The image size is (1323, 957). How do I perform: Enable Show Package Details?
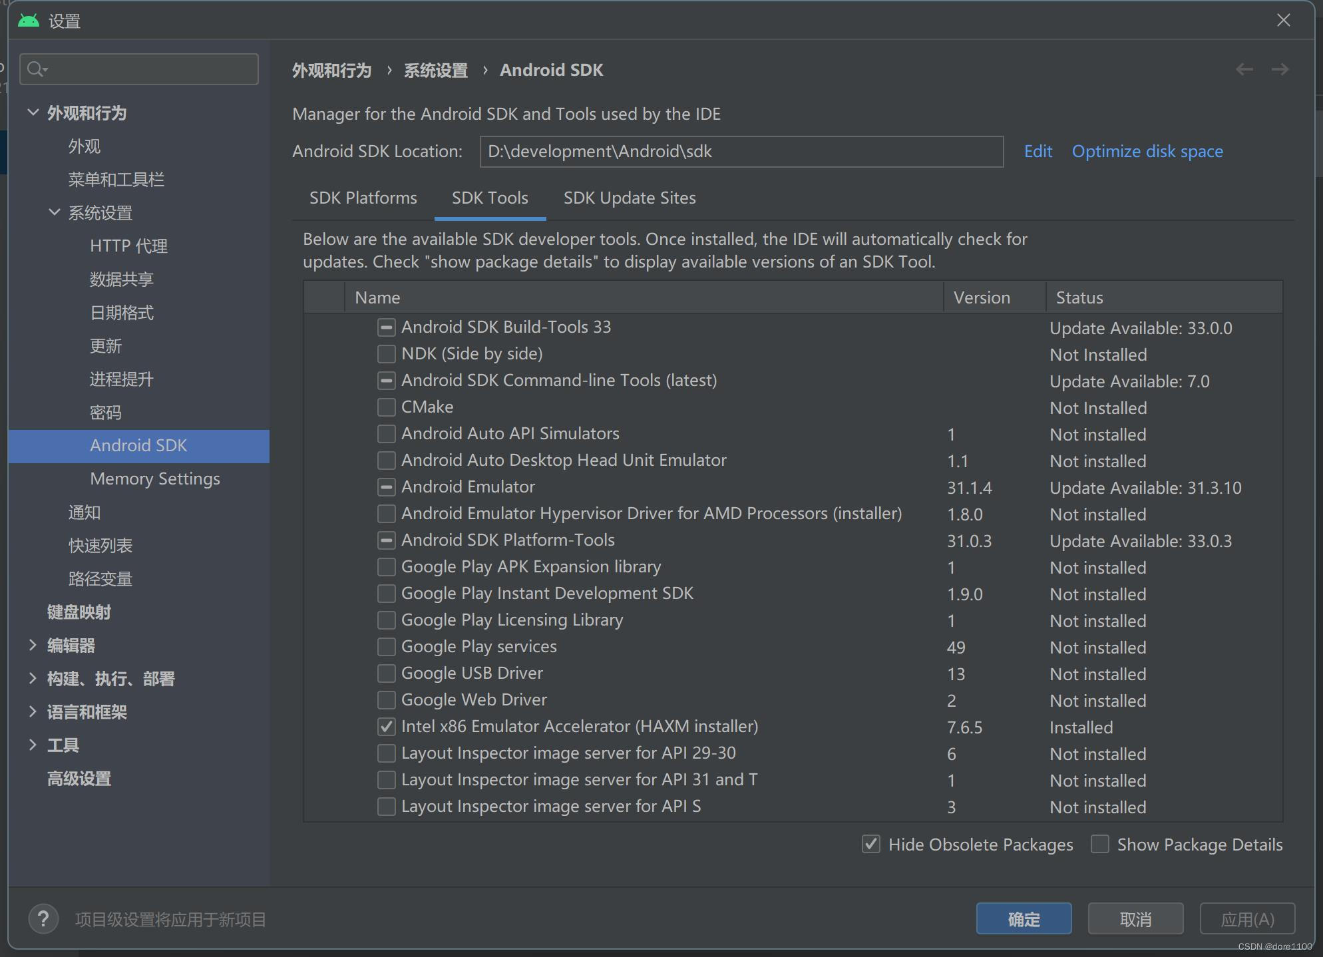[1100, 845]
